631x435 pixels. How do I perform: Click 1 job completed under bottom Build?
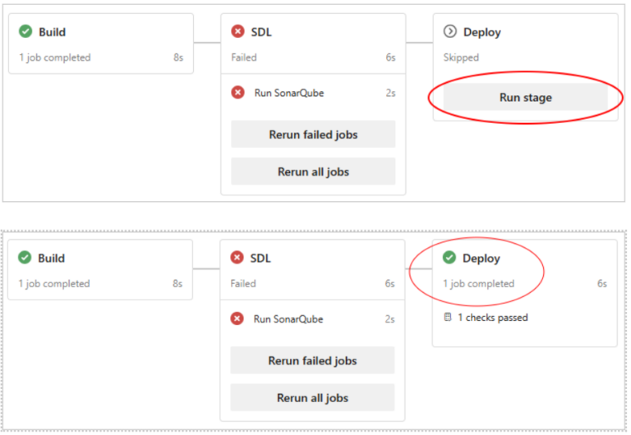(x=54, y=283)
